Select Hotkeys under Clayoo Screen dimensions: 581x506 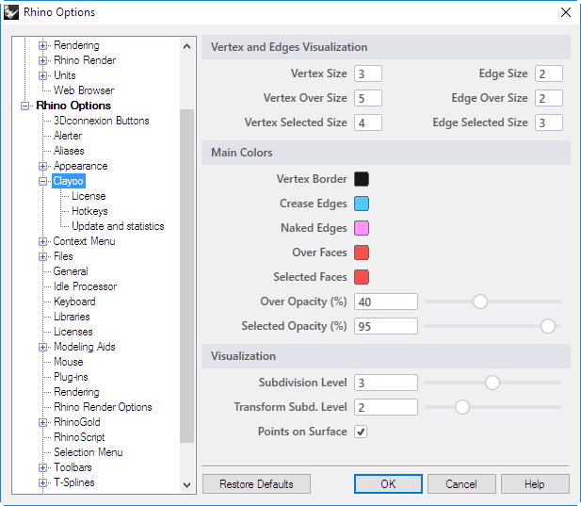coord(89,211)
